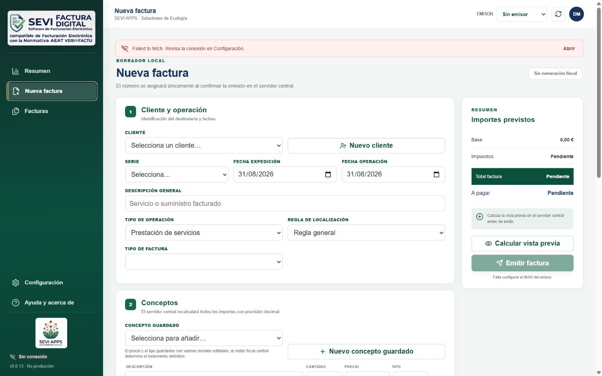Click the Resumen bar chart icon
The height and width of the screenshot is (376, 602).
tap(16, 71)
